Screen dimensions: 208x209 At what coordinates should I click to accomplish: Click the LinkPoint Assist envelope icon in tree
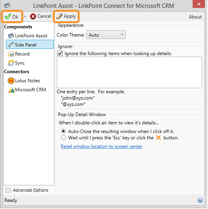coord(11,36)
